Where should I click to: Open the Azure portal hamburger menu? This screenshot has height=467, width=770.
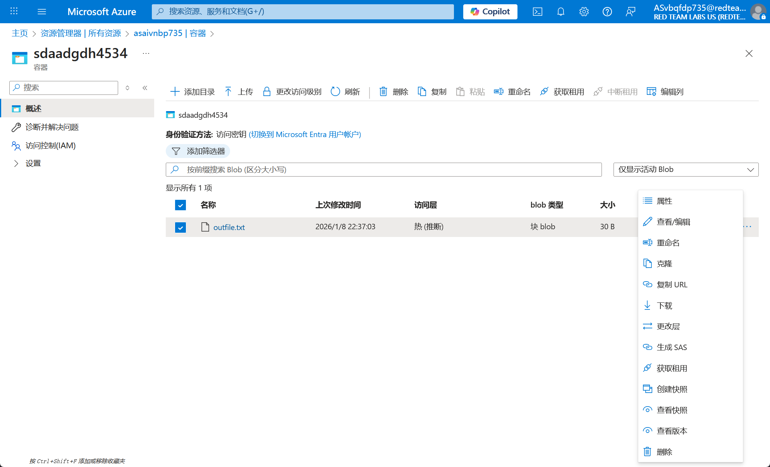point(42,12)
